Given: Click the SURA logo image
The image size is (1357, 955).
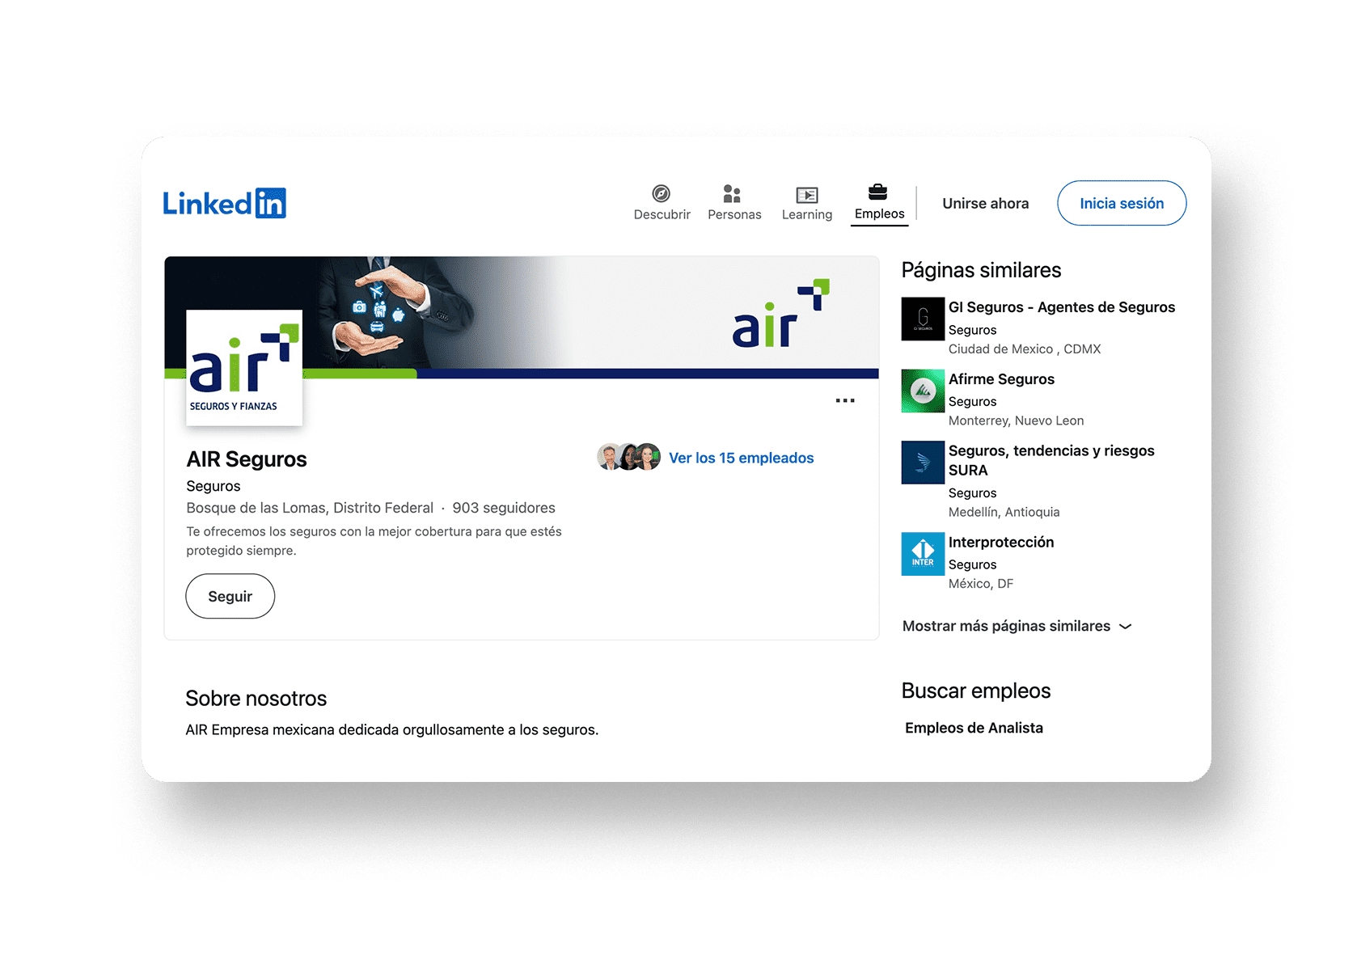Looking at the screenshot, I should click(x=922, y=462).
